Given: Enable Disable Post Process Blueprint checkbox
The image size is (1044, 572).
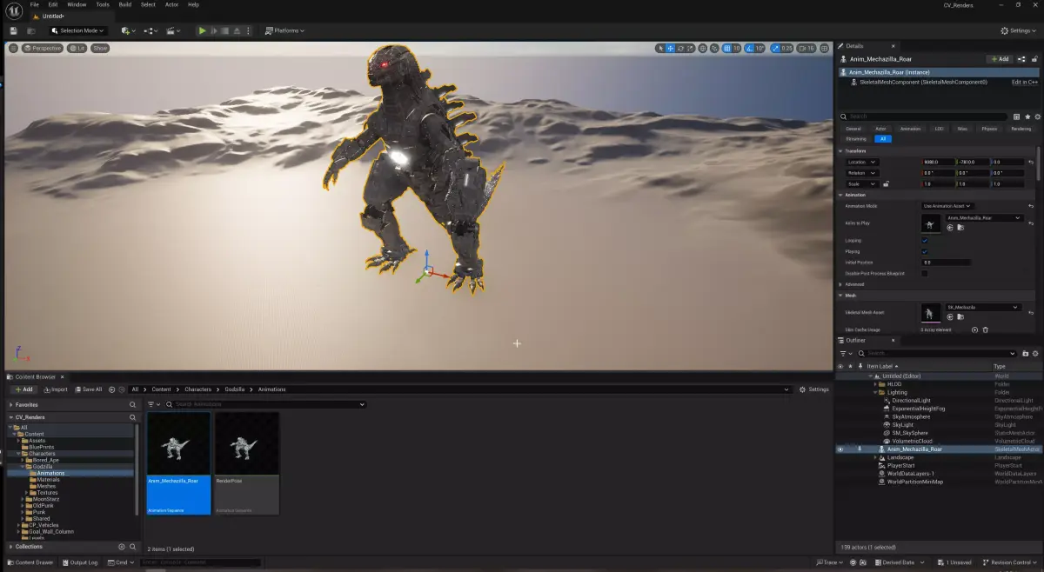Looking at the screenshot, I should pos(925,273).
